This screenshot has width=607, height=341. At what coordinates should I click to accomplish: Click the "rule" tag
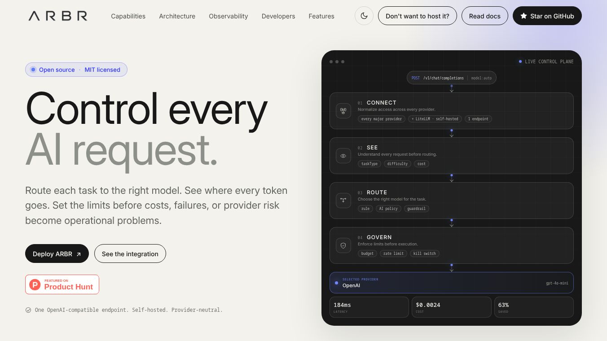(x=365, y=209)
